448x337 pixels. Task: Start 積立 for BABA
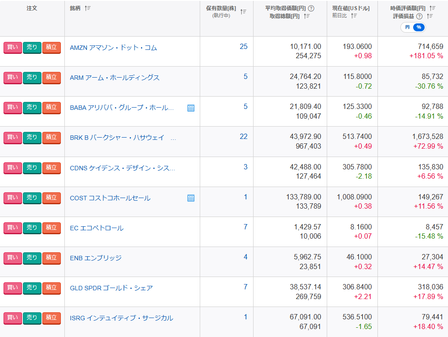[x=52, y=108]
